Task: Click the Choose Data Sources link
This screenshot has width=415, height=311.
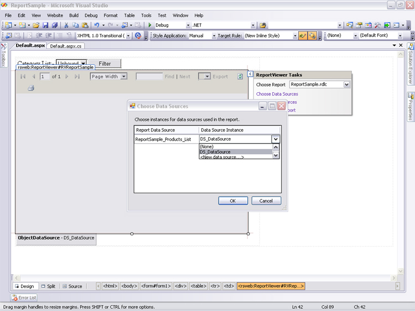Action: pos(277,94)
